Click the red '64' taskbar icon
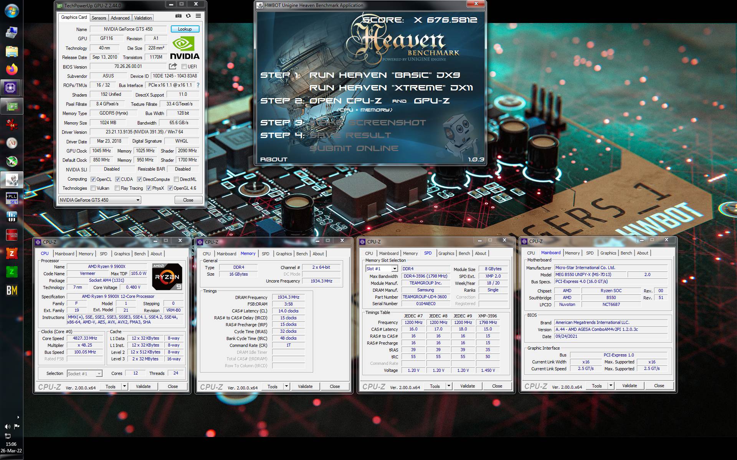 12,125
